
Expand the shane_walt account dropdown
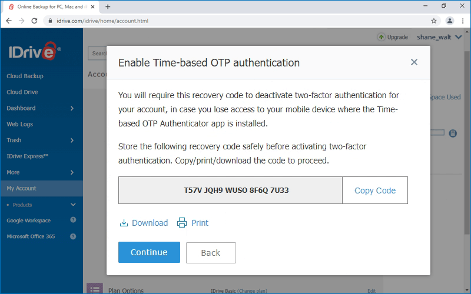tap(459, 37)
